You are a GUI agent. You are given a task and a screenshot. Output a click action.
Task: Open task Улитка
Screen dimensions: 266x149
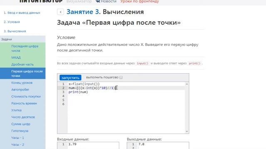pos(17,110)
